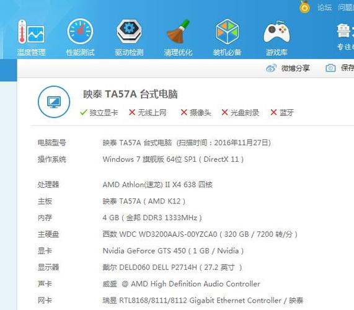Open 游戏库 game controller icon

point(277,32)
